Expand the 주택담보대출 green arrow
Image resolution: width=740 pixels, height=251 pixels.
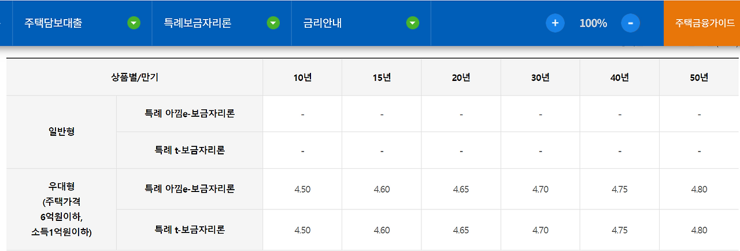[134, 23]
